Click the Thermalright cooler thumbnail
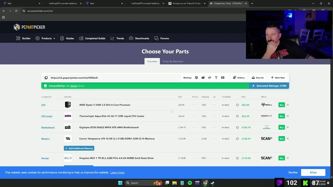333x187 pixels. tap(68, 116)
